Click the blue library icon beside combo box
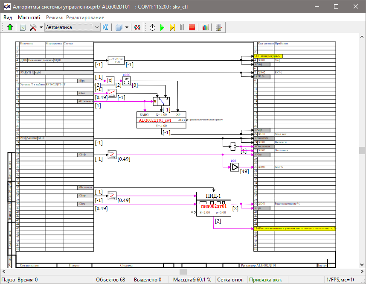Image resolution: width=366 pixels, height=284 pixels. click(x=105, y=27)
